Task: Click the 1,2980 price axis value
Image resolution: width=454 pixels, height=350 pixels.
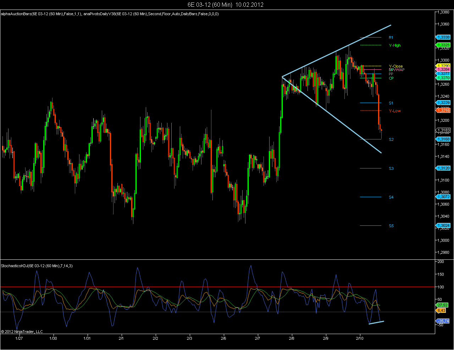Action: [x=444, y=252]
